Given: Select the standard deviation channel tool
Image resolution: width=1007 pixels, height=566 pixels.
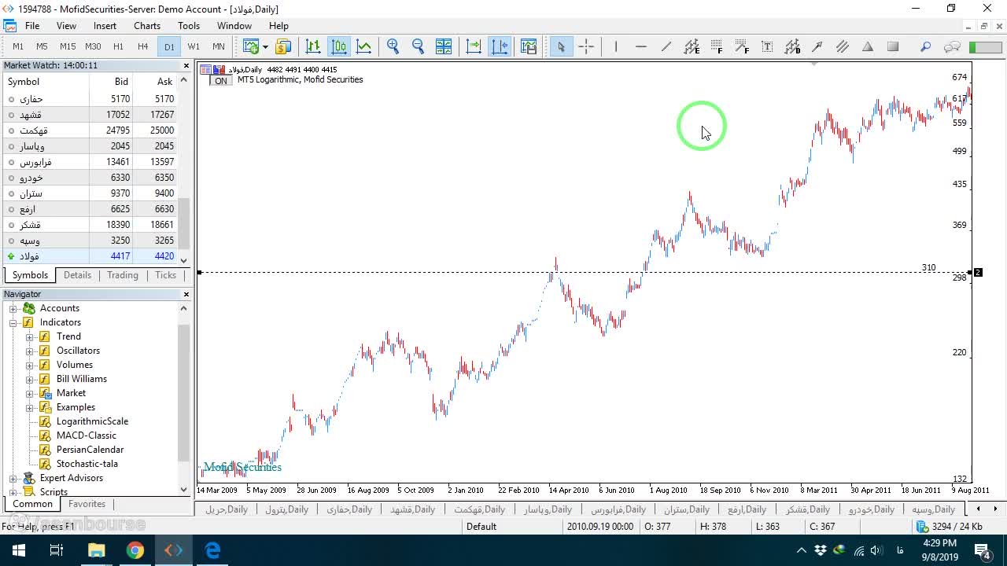Looking at the screenshot, I should click(792, 46).
